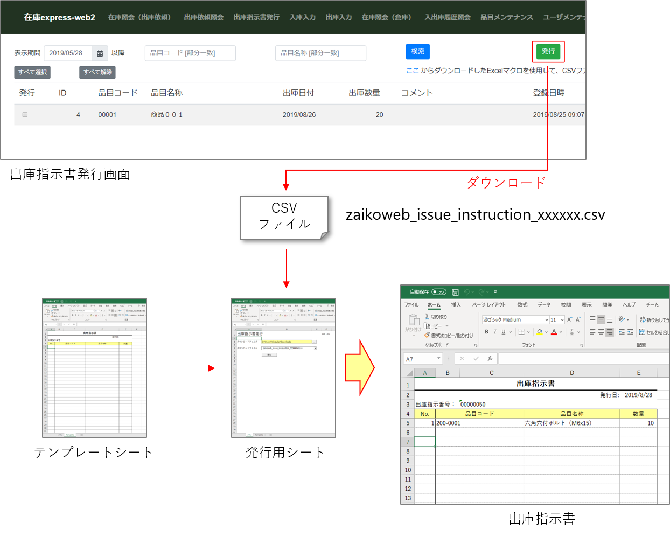Open the 挿入 (Insert) ribbon tab
The image size is (670, 536).
click(x=456, y=305)
